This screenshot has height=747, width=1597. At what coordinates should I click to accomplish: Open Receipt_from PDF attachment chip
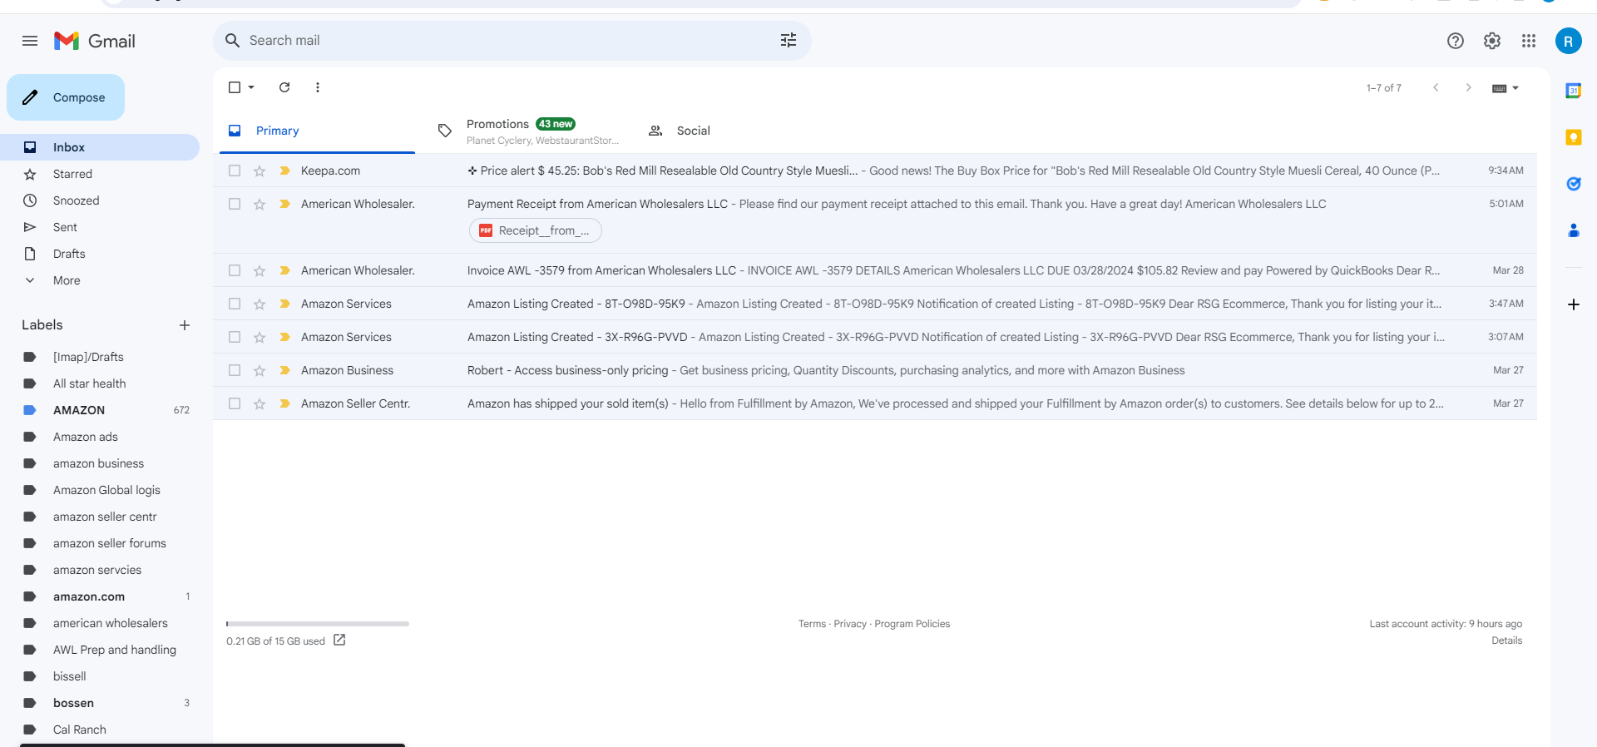pos(536,230)
